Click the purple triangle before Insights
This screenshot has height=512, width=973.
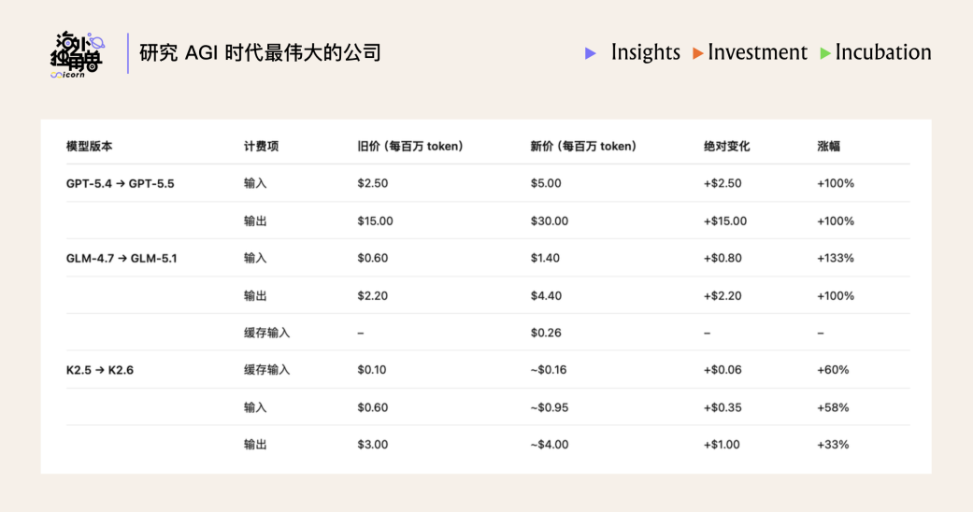(x=591, y=53)
